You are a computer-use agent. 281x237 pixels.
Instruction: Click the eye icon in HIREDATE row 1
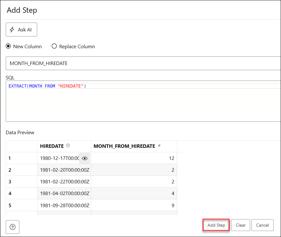(x=84, y=158)
